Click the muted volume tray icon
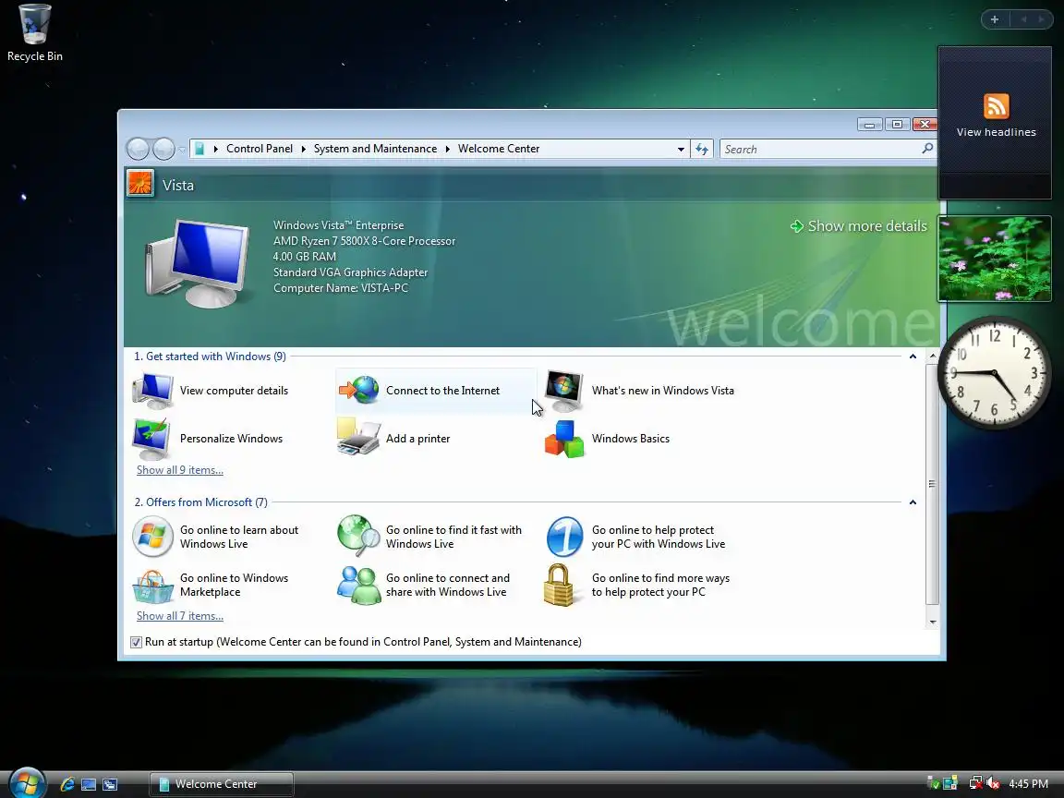This screenshot has height=798, width=1064. point(993,783)
